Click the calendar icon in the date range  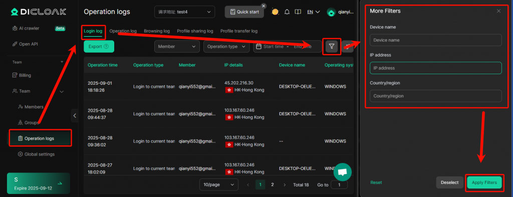(x=259, y=47)
